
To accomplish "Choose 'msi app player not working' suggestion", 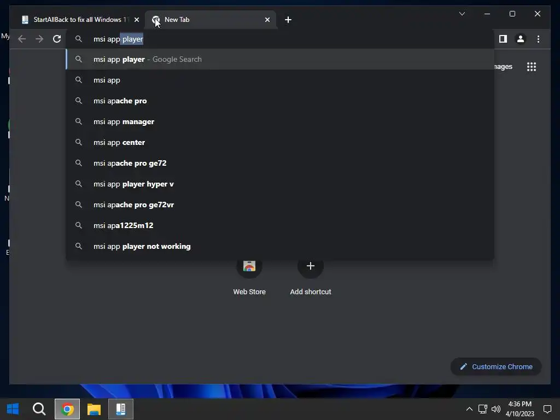I will pyautogui.click(x=281, y=246).
